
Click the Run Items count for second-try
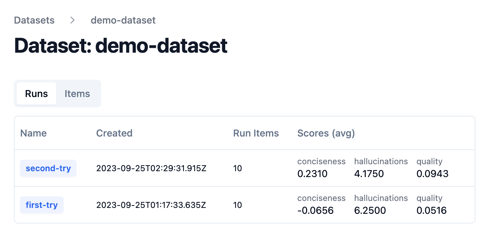pyautogui.click(x=238, y=168)
